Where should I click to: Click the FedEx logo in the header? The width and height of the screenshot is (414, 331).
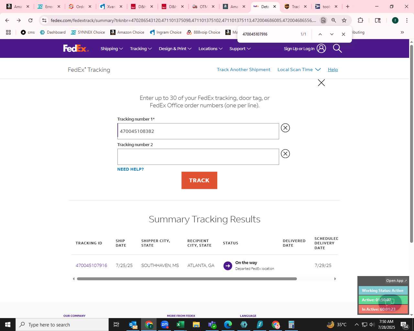click(x=76, y=48)
